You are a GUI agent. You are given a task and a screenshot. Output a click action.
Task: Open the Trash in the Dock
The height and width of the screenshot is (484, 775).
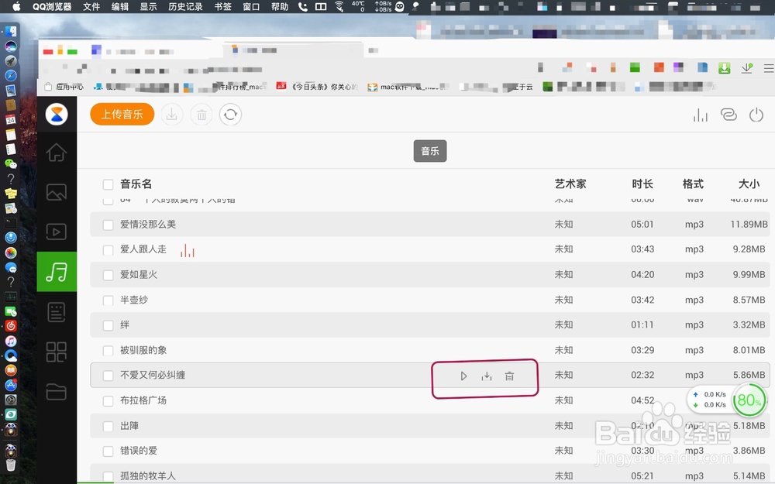click(x=10, y=465)
